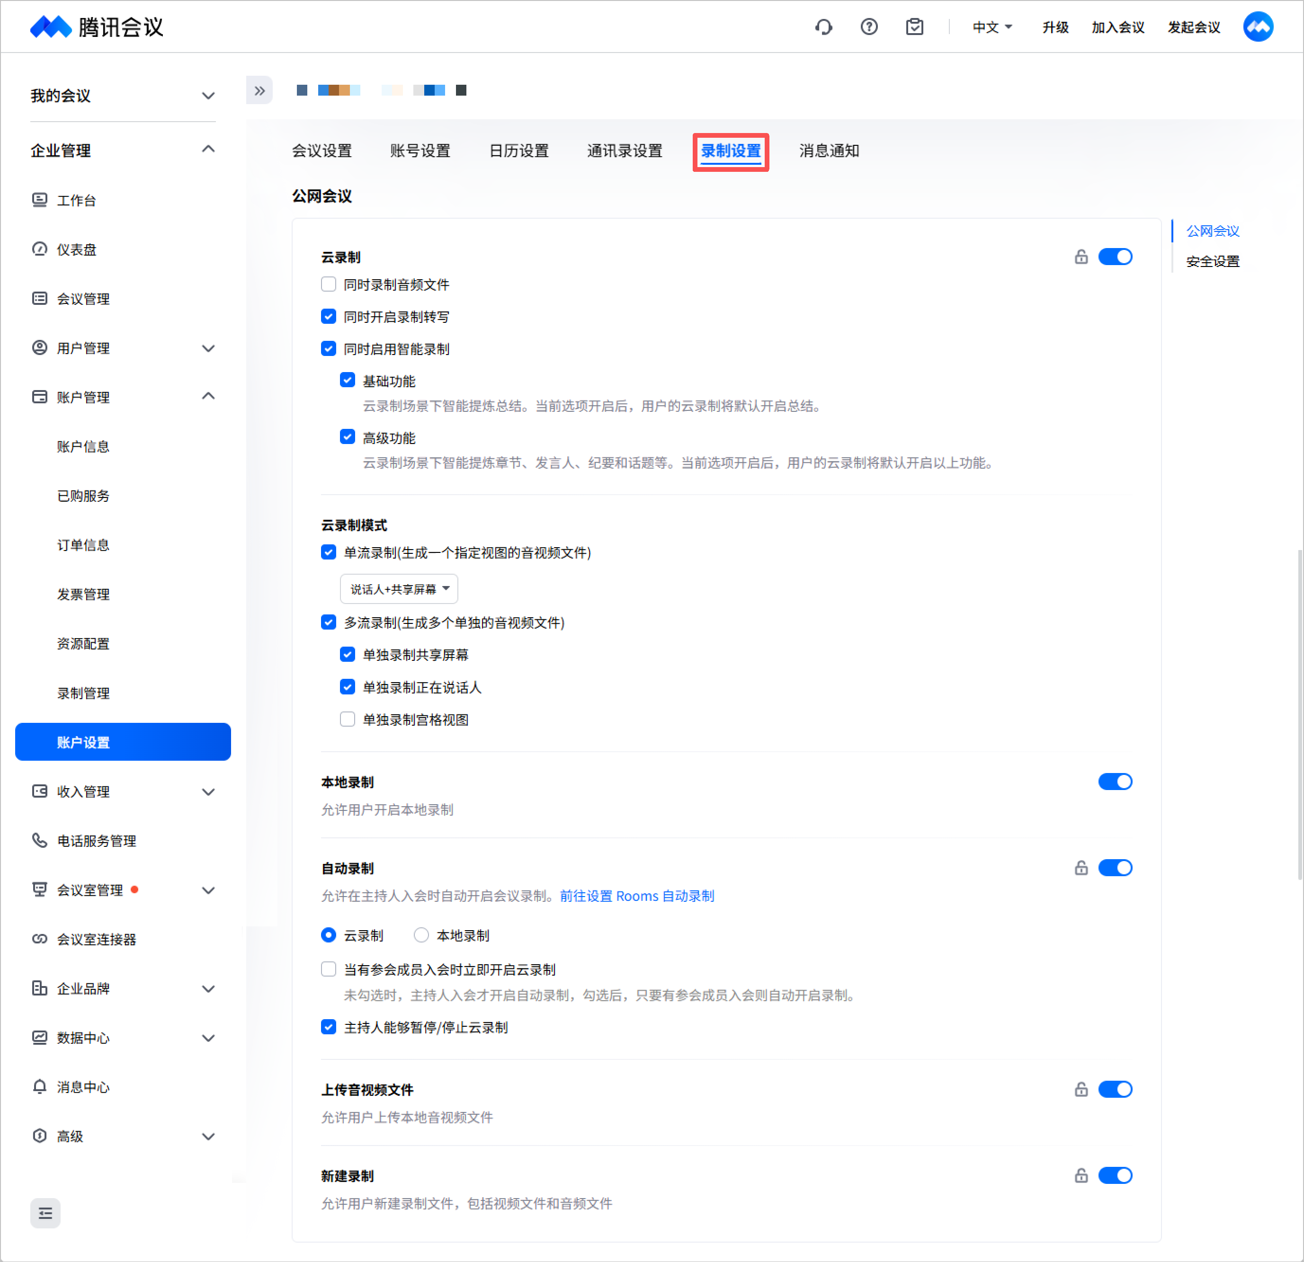1304x1262 pixels.
Task: Switch to the 消息通知 tab
Action: [829, 151]
